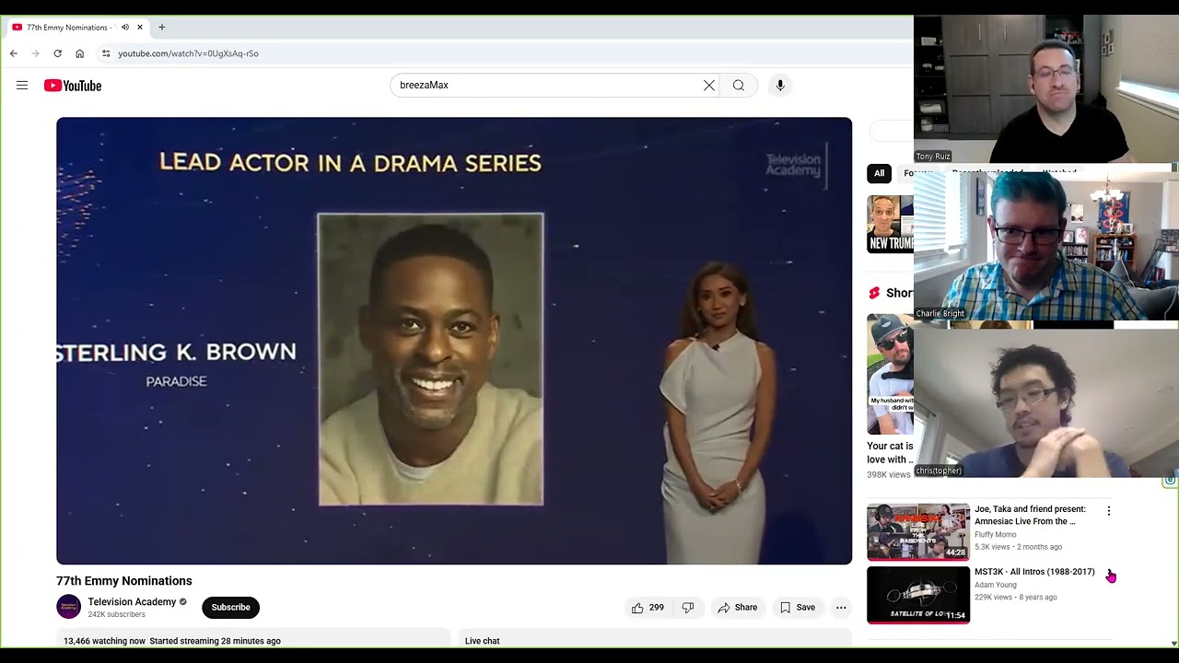Visit the Adam Young channel
Viewport: 1179px width, 663px height.
(x=996, y=585)
